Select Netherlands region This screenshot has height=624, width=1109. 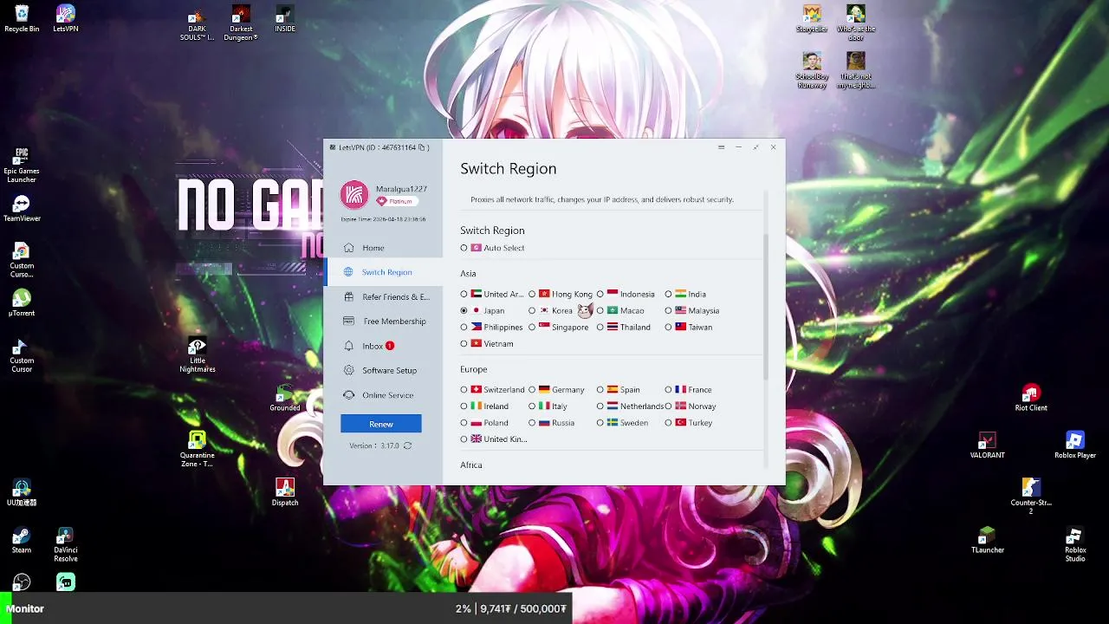coord(630,406)
